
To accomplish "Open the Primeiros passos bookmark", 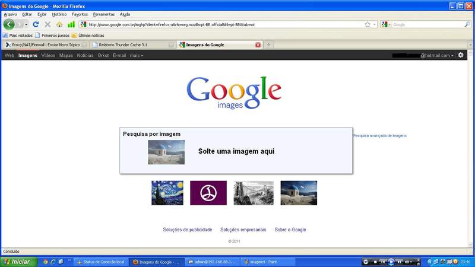I will [52, 36].
